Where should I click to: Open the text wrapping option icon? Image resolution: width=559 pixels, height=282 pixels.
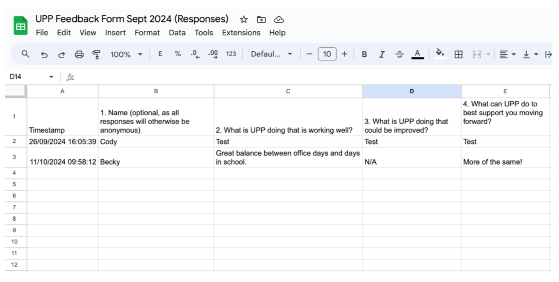coord(548,54)
